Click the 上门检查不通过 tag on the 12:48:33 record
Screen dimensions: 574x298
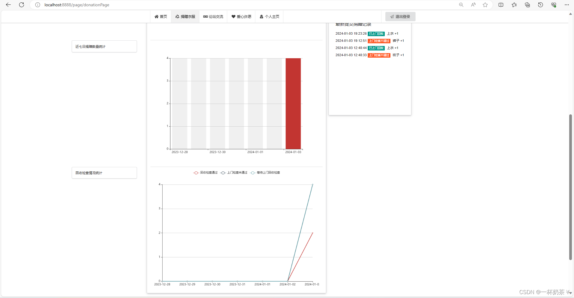pyautogui.click(x=379, y=55)
